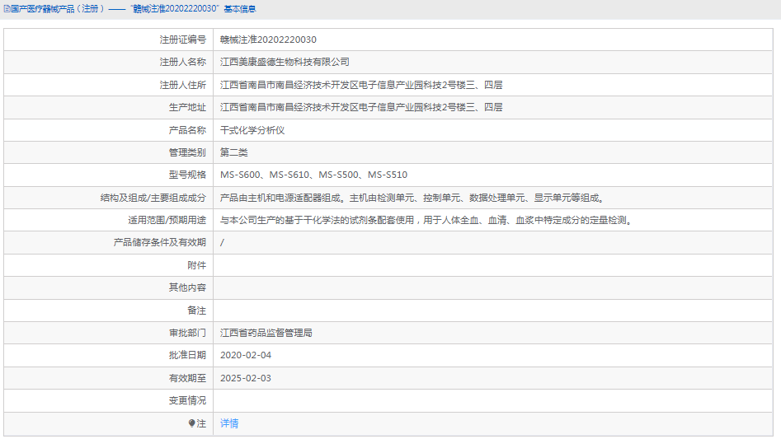Click the 生产地址 address value
Viewport: 781px width, 439px height.
361,107
